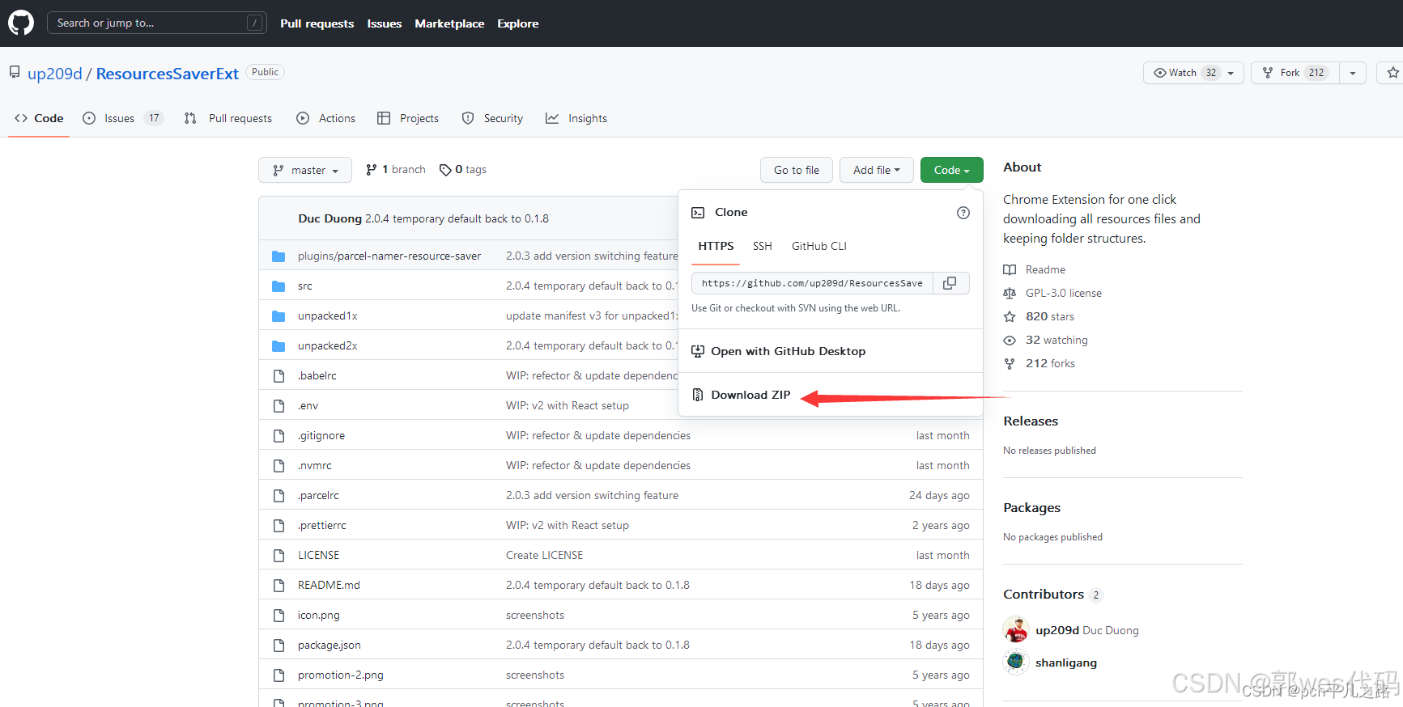The image size is (1403, 707).
Task: Open the 820 stars link
Action: click(1050, 316)
